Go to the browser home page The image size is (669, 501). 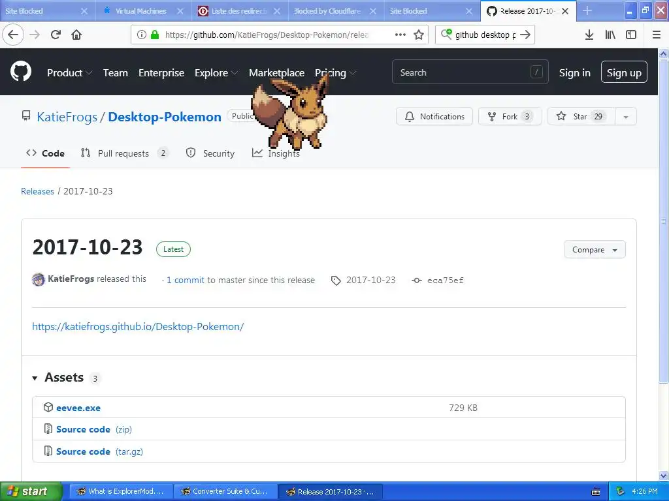76,35
